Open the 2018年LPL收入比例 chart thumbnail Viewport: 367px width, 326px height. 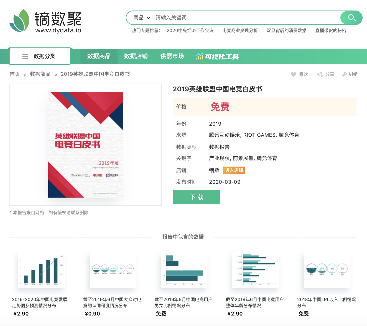[x=327, y=270]
